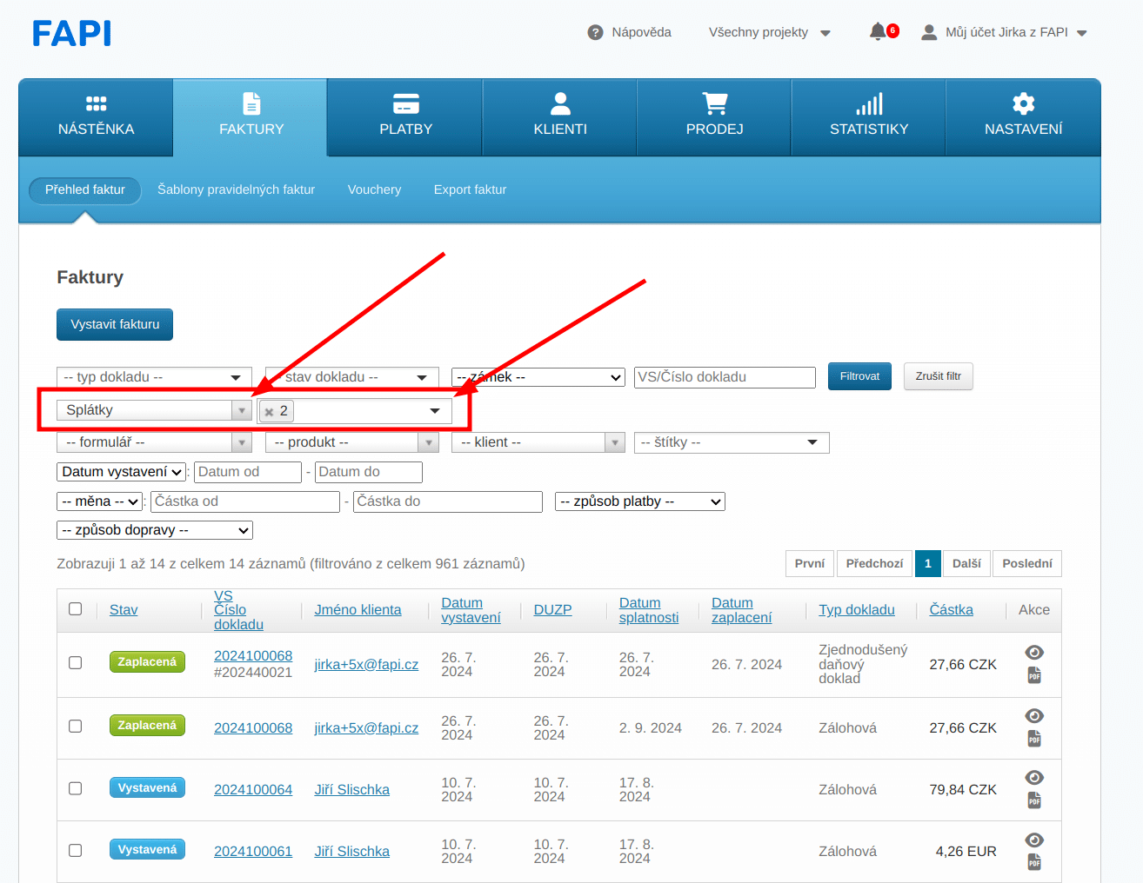Open the klient dropdown
This screenshot has height=883, width=1143.
coord(538,442)
